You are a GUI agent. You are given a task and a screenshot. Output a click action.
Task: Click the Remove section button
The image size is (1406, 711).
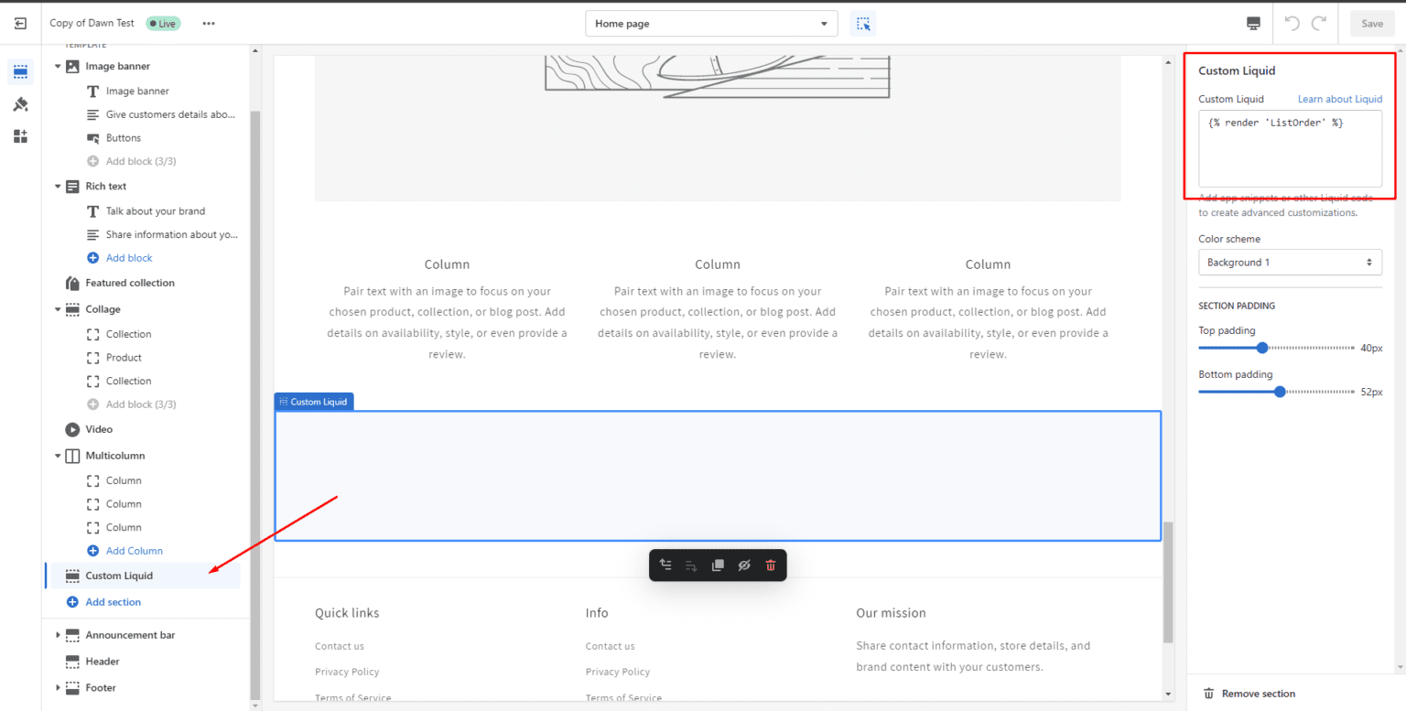[1249, 694]
